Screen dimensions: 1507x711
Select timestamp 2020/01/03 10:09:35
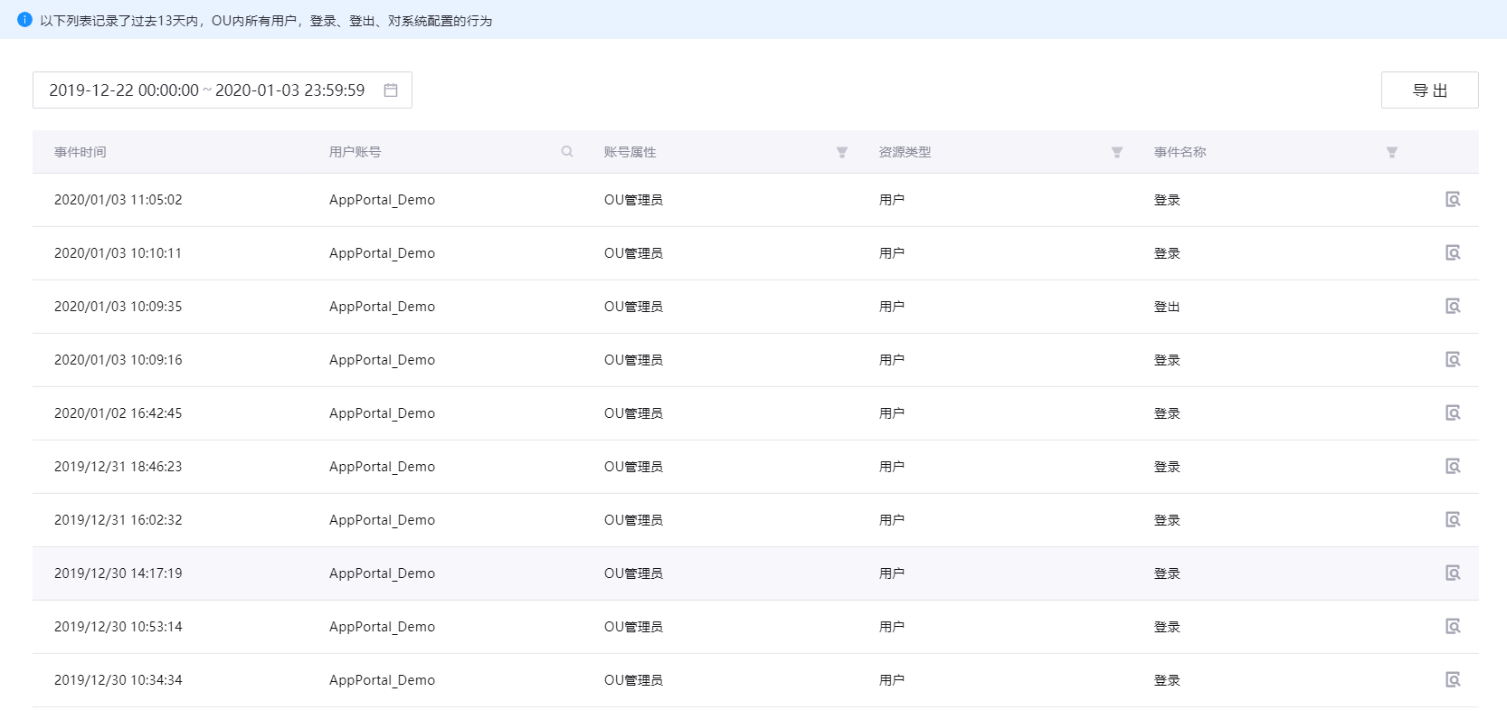[118, 307]
